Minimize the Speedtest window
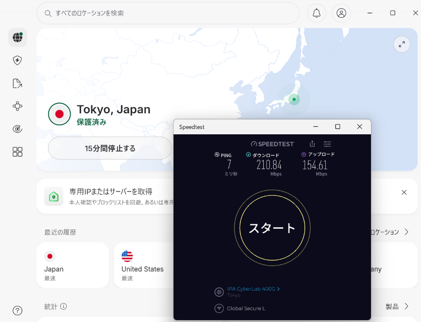Viewport: 421px width, 322px height. point(316,127)
